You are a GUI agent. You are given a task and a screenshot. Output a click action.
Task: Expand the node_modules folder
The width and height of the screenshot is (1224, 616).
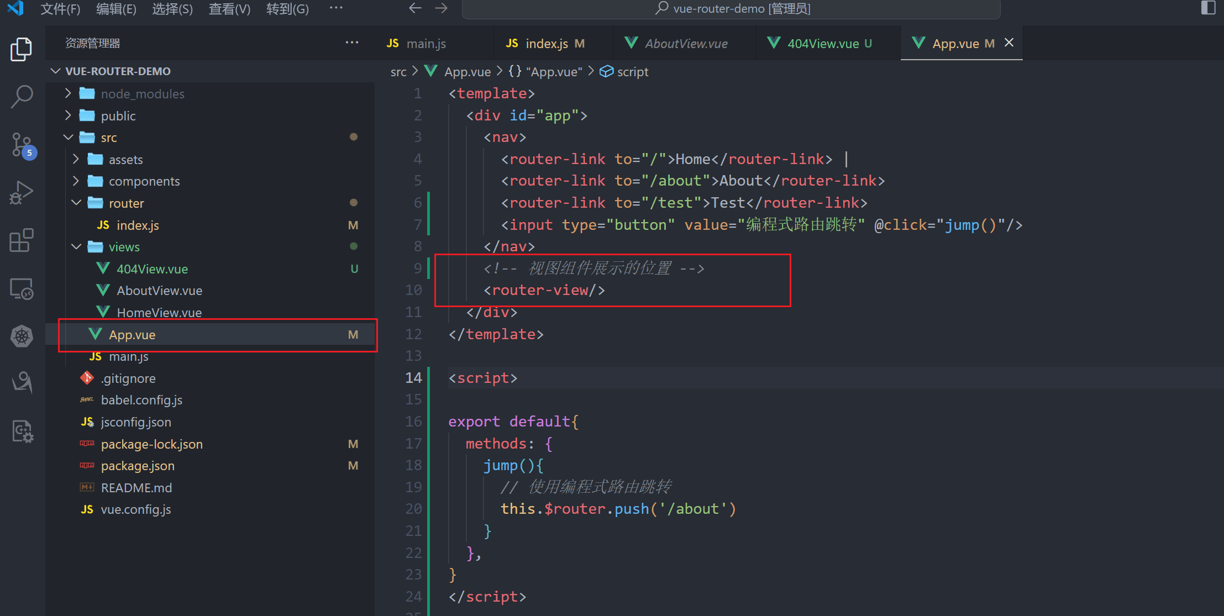click(142, 94)
